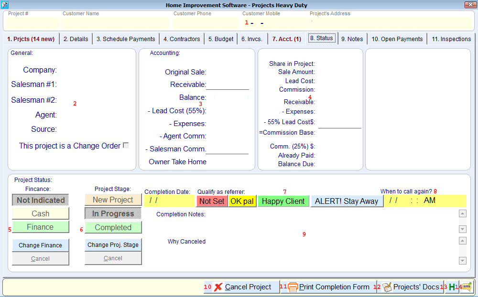Select Cash finance option

coord(41,213)
